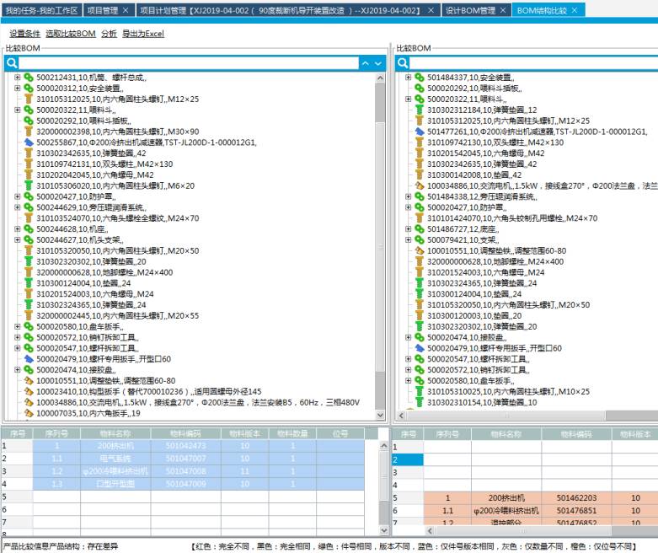Viewport: 658px width, 553px height.
Task: Click the blue part icon for 500255867 in left tree
Action: (x=28, y=142)
